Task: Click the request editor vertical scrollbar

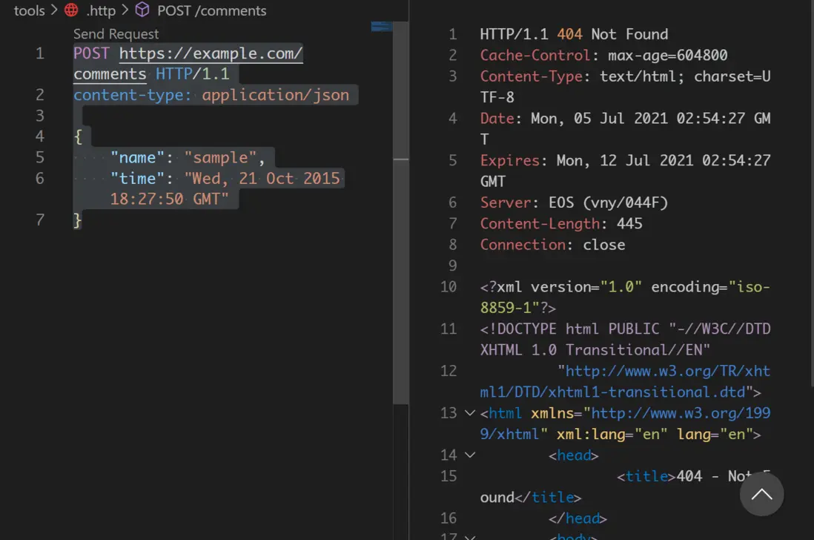Action: click(x=401, y=213)
